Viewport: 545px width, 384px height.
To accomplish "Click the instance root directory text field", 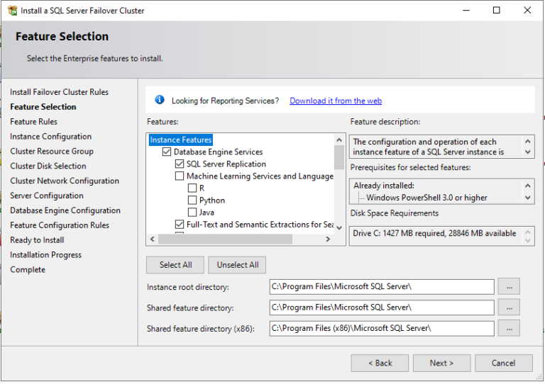I will (x=381, y=287).
